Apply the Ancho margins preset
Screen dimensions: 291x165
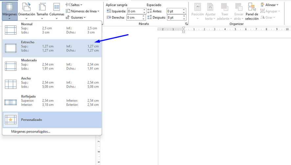click(x=52, y=84)
